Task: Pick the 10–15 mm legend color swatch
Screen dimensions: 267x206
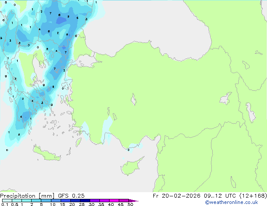Action: (56, 201)
